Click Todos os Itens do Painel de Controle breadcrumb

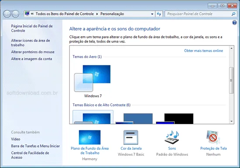65,14
